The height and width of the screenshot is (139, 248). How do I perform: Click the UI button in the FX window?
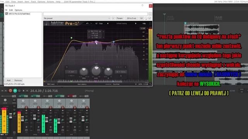click(x=141, y=18)
